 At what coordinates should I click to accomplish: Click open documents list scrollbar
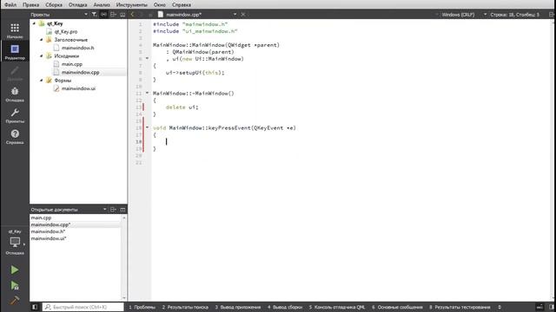click(124, 258)
